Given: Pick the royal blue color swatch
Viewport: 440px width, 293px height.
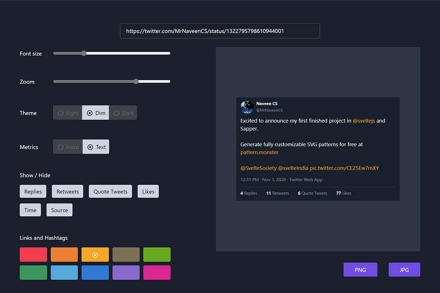Looking at the screenshot, I should 95,272.
